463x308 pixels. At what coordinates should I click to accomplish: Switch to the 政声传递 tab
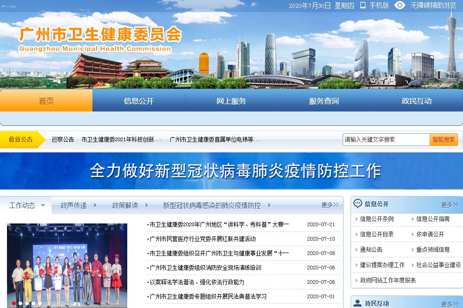click(x=73, y=205)
